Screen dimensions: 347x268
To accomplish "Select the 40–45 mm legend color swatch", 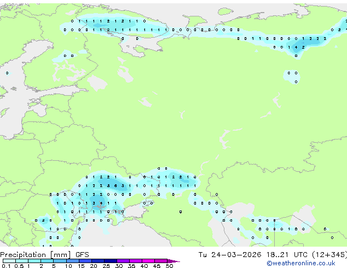I will 148,261.
